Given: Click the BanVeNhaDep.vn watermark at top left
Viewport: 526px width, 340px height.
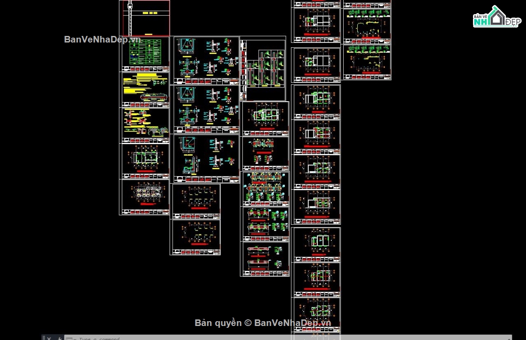Looking at the screenshot, I should pos(102,39).
